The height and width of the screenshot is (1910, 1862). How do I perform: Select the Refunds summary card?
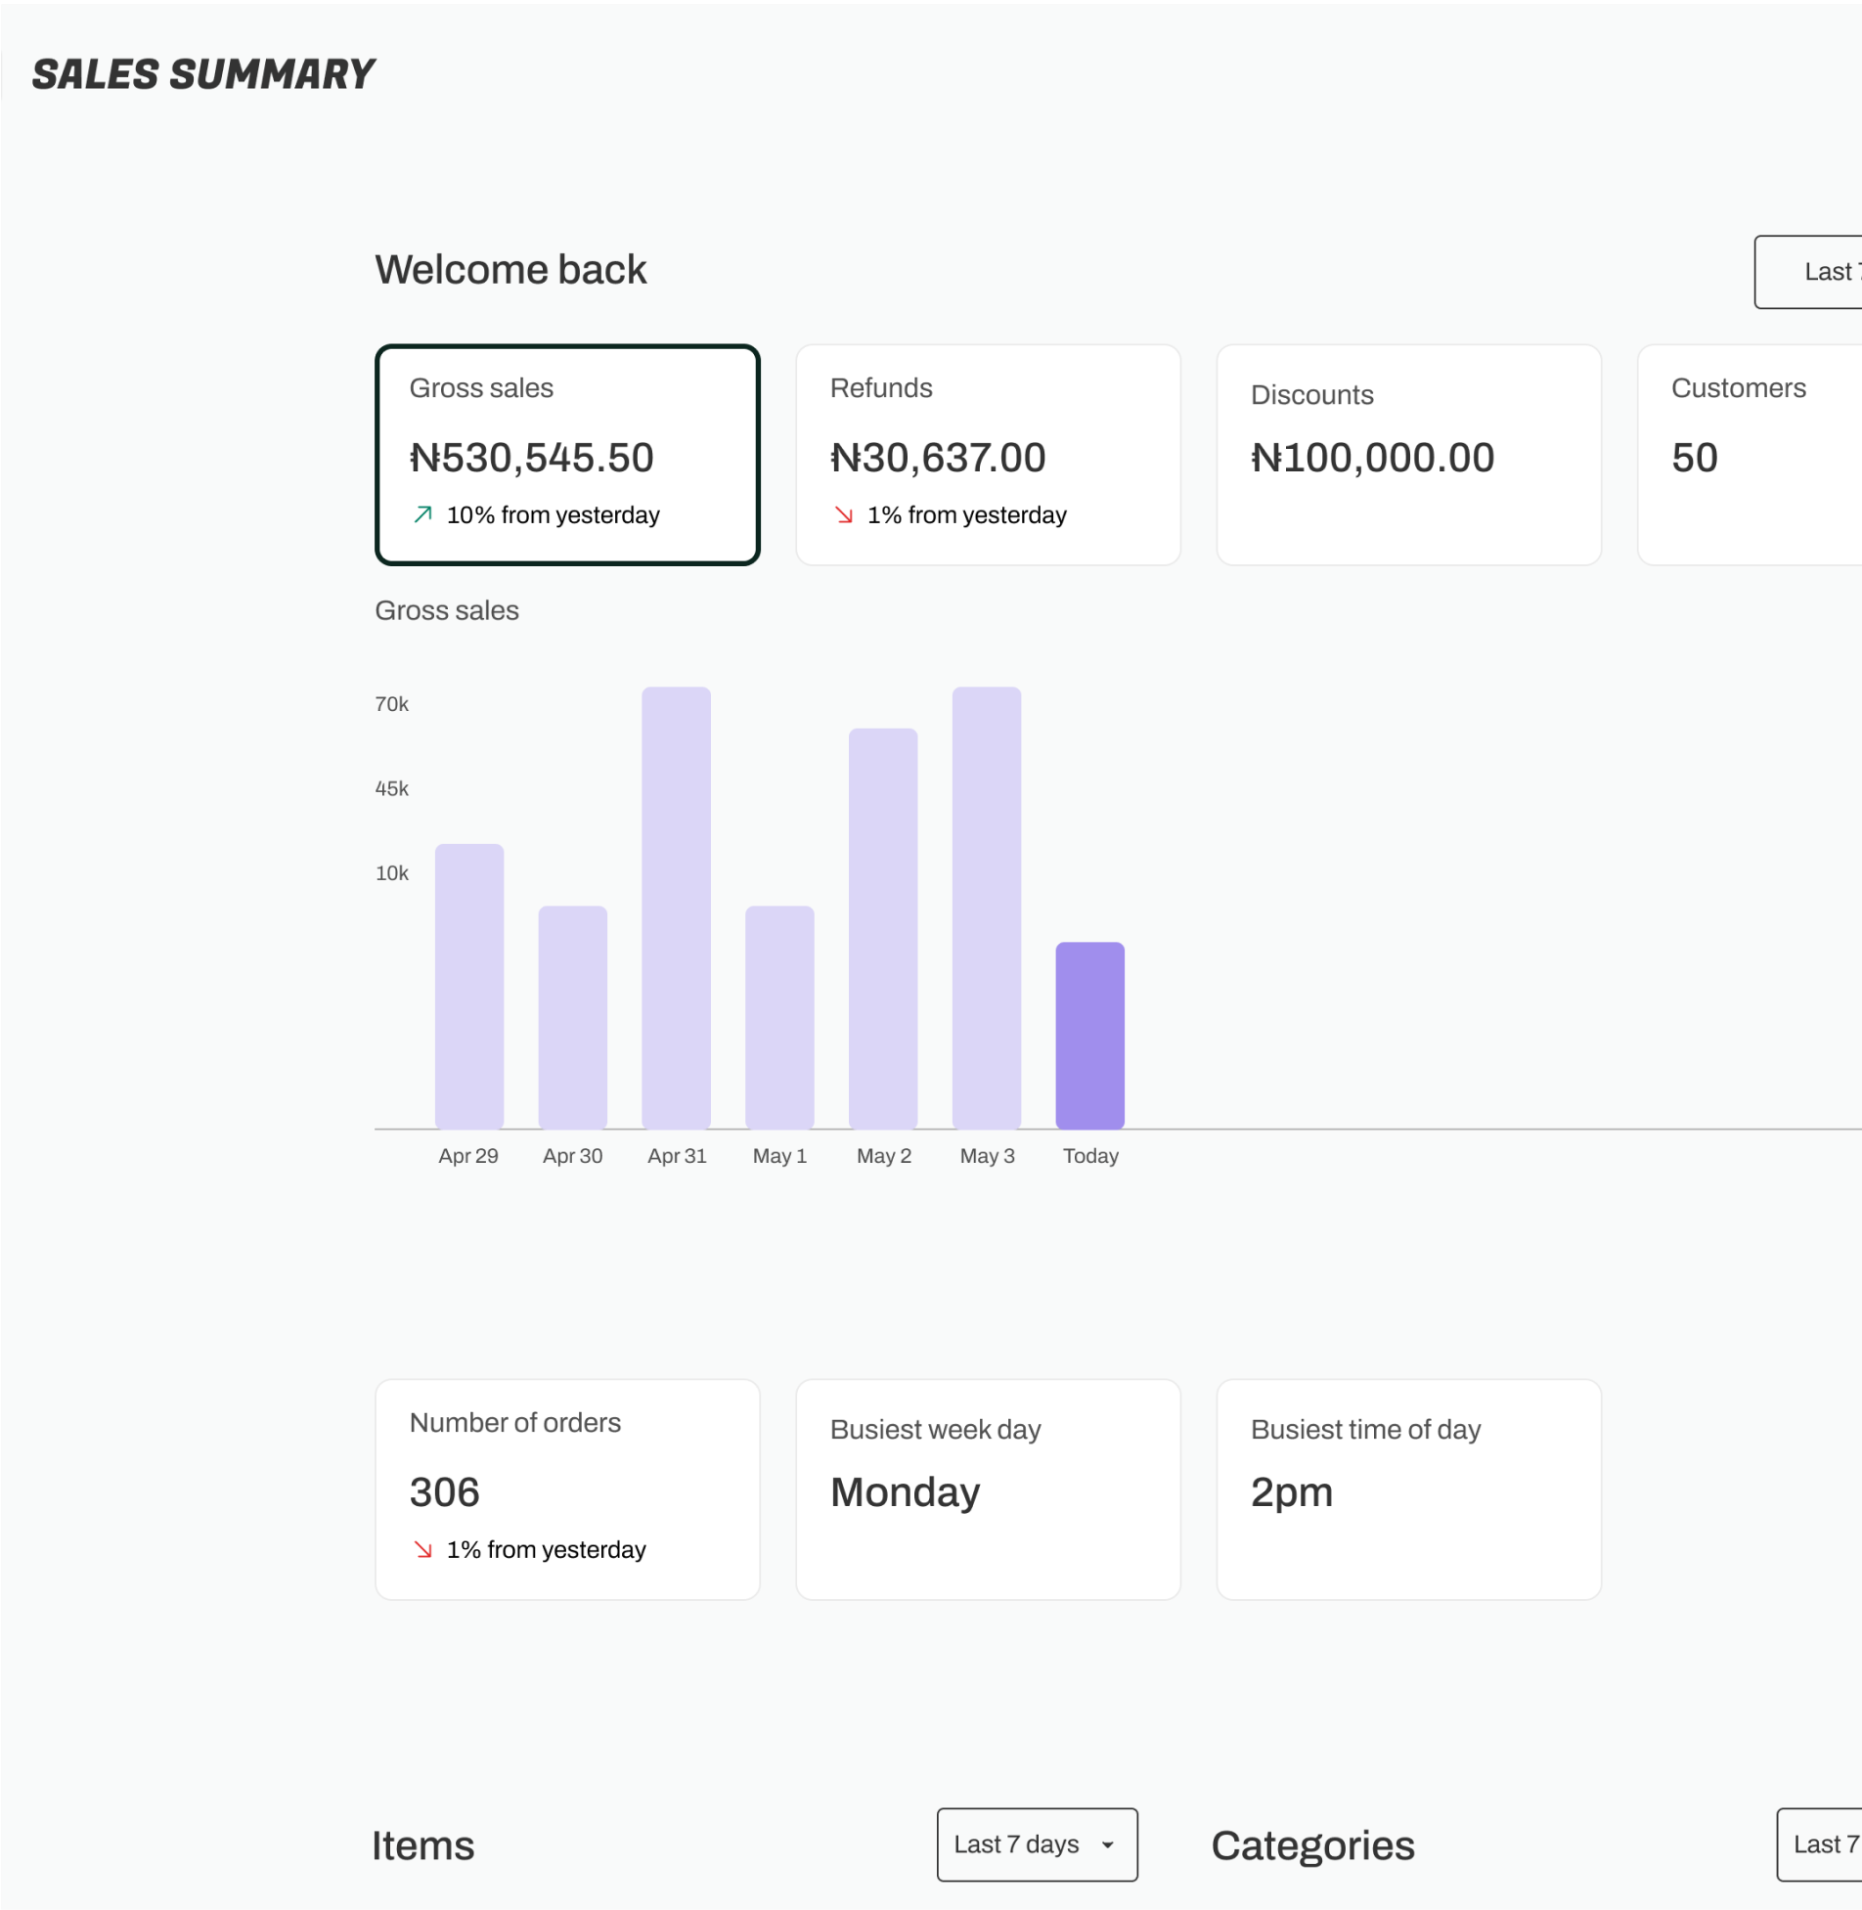tap(988, 455)
